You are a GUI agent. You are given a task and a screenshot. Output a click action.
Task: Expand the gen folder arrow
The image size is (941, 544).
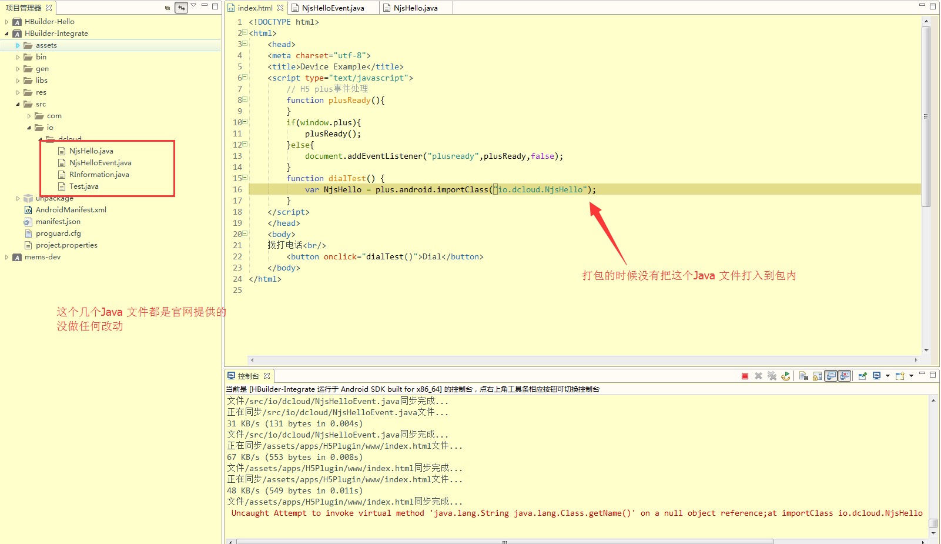tap(18, 69)
